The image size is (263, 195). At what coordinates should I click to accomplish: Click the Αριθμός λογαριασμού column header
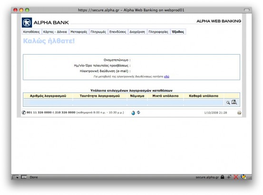tap(48, 96)
